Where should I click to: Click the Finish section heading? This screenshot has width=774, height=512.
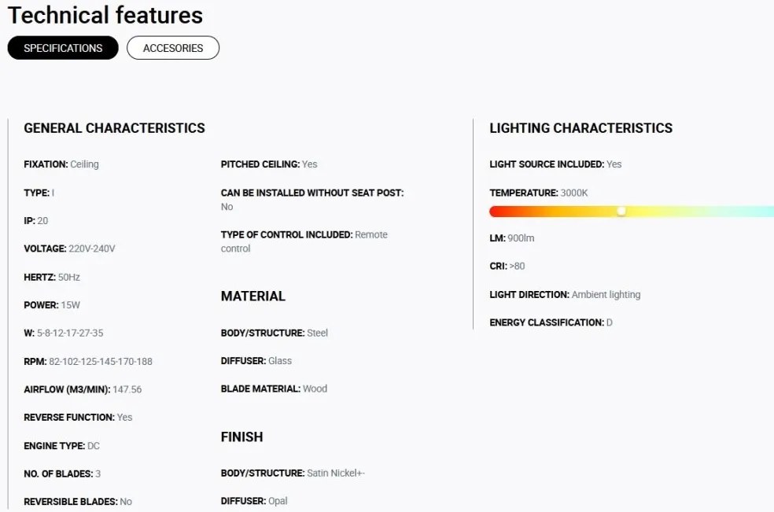(242, 437)
